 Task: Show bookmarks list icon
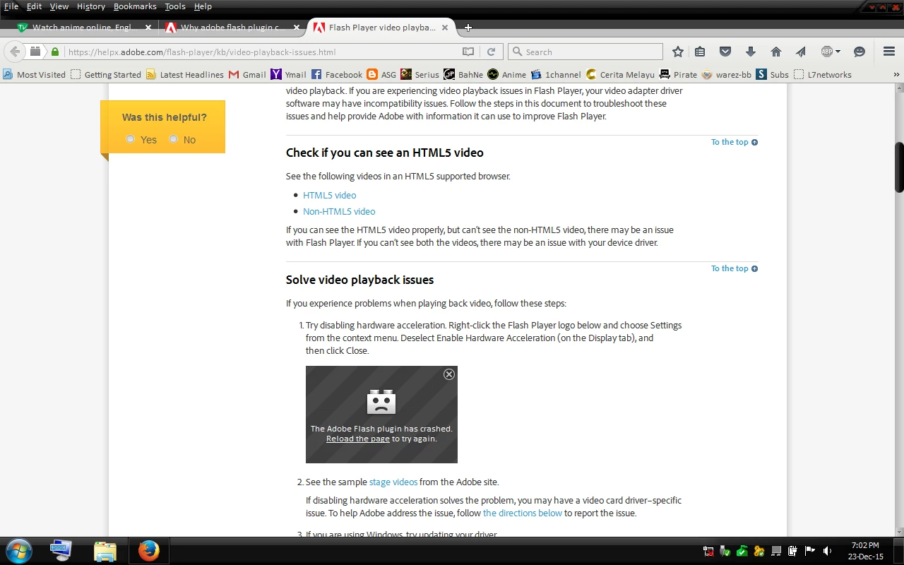[700, 52]
